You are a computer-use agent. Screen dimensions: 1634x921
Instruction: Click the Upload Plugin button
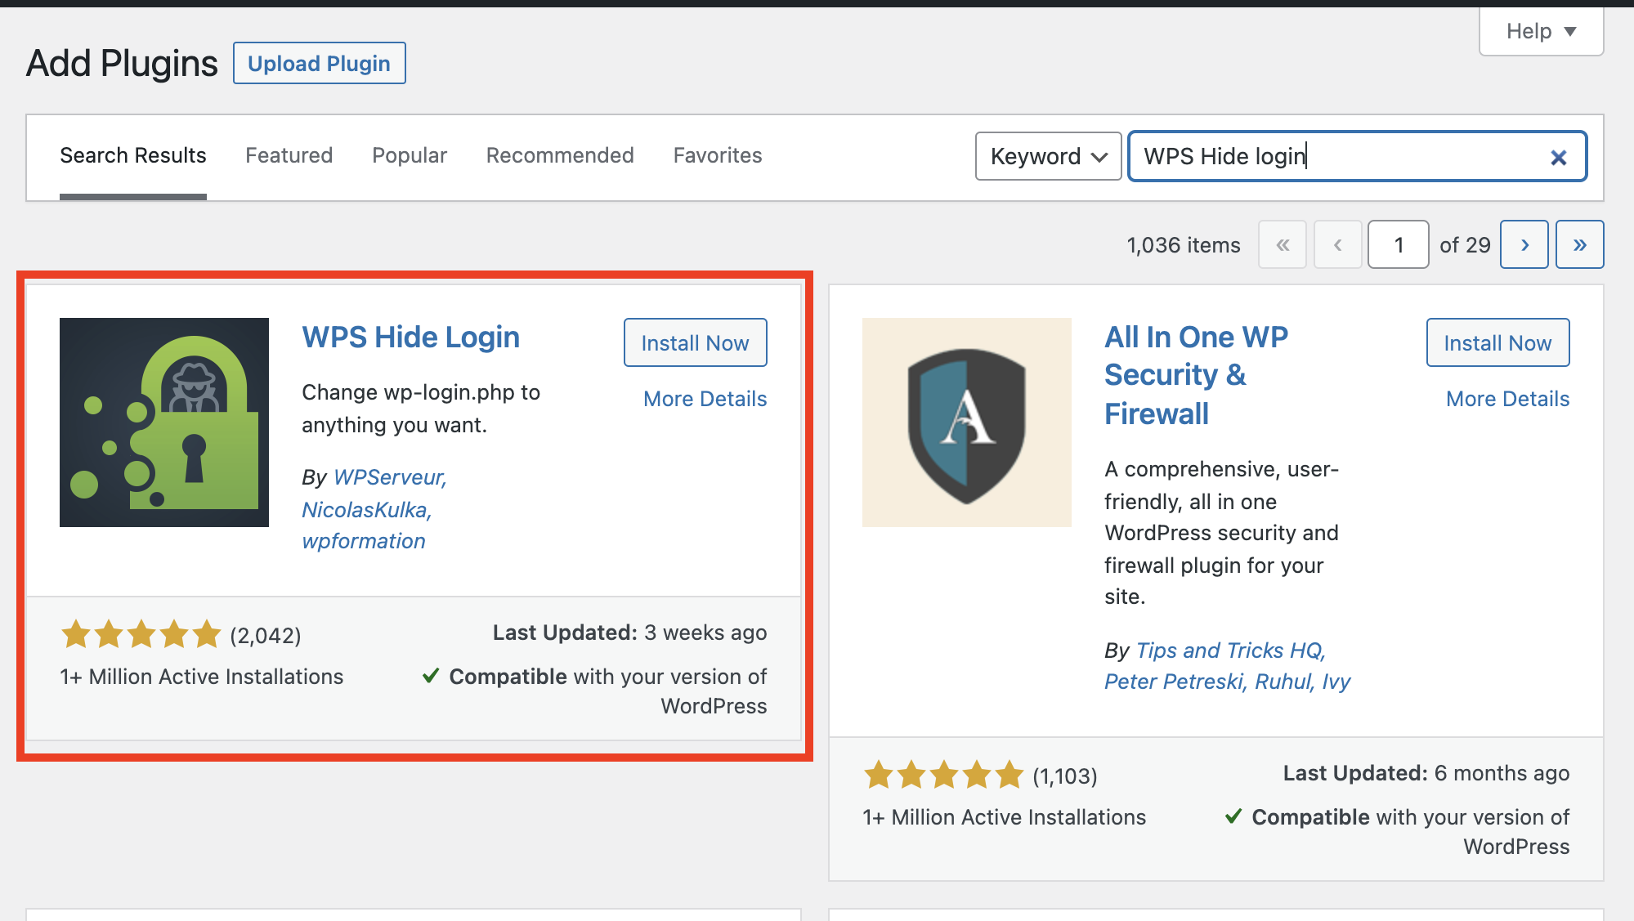click(x=320, y=63)
